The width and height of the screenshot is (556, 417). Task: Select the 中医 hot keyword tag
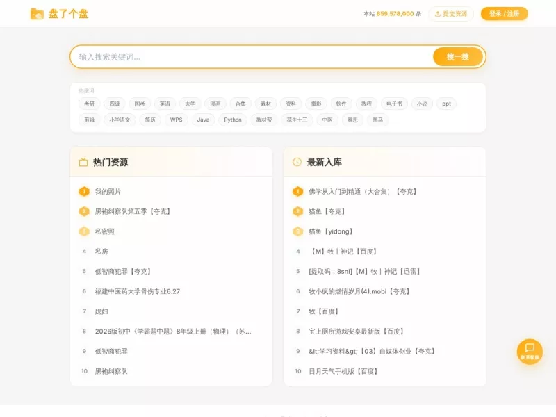point(327,120)
